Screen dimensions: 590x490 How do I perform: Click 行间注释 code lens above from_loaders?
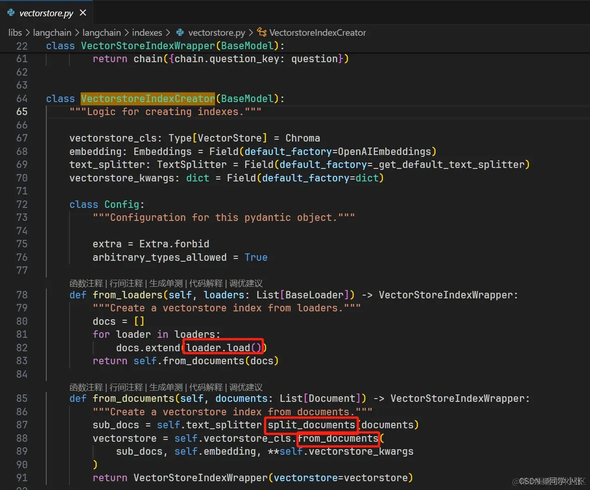126,284
